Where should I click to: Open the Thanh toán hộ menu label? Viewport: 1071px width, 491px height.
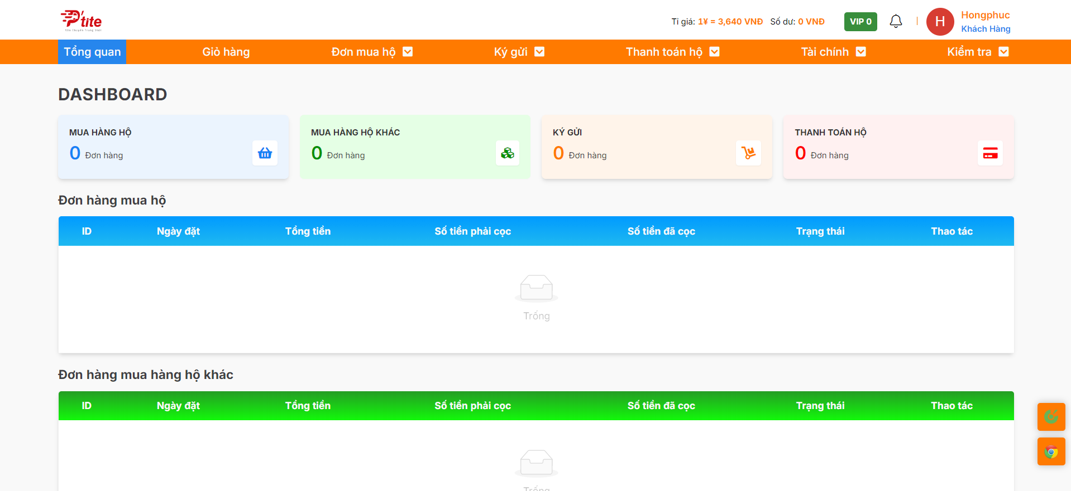point(664,52)
